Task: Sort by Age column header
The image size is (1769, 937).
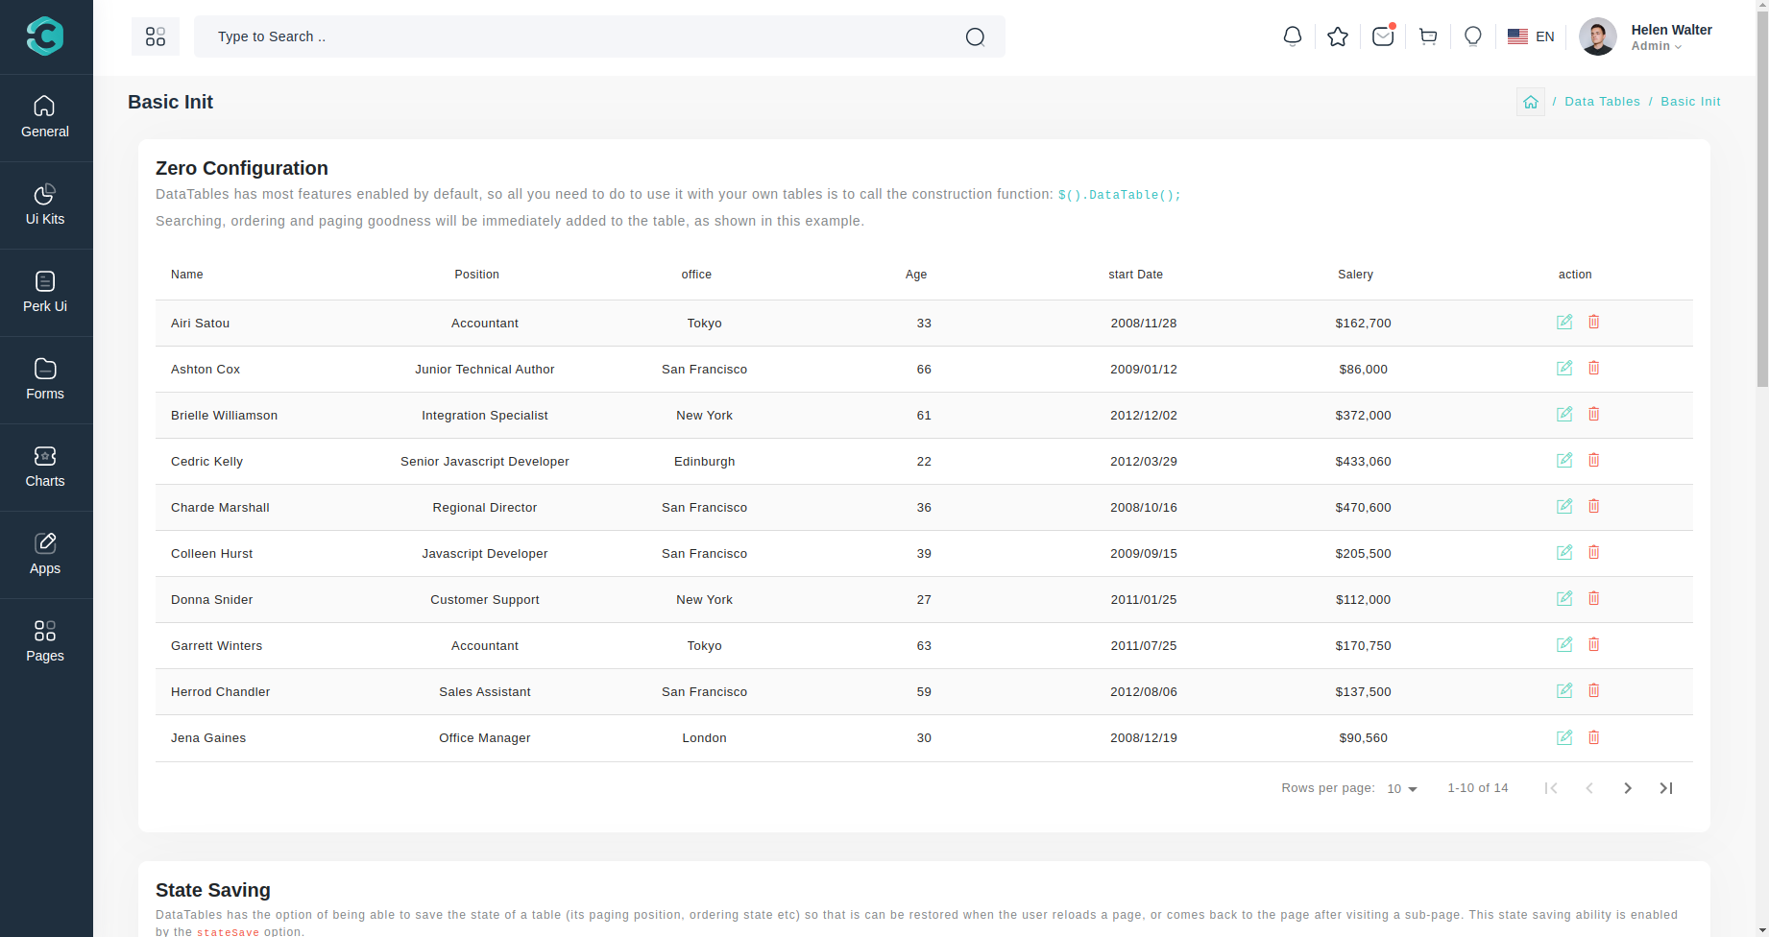Action: tap(916, 275)
